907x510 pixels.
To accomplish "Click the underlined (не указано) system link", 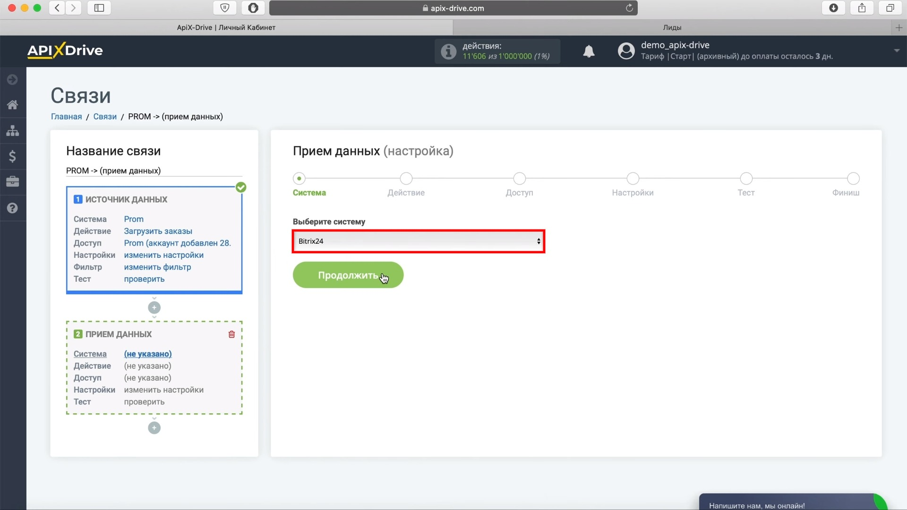I will click(x=148, y=354).
